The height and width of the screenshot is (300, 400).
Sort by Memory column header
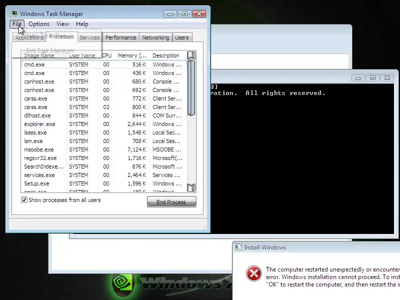click(132, 55)
